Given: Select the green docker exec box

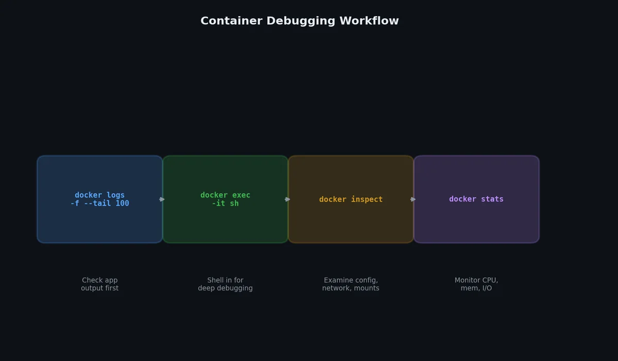Looking at the screenshot, I should (x=226, y=199).
